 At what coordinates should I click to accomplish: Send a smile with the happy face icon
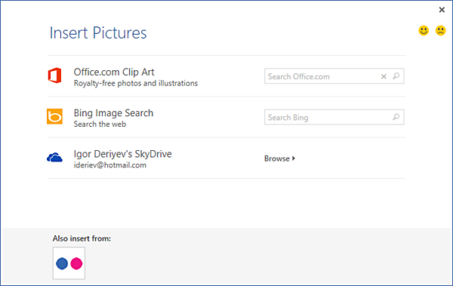tap(424, 31)
